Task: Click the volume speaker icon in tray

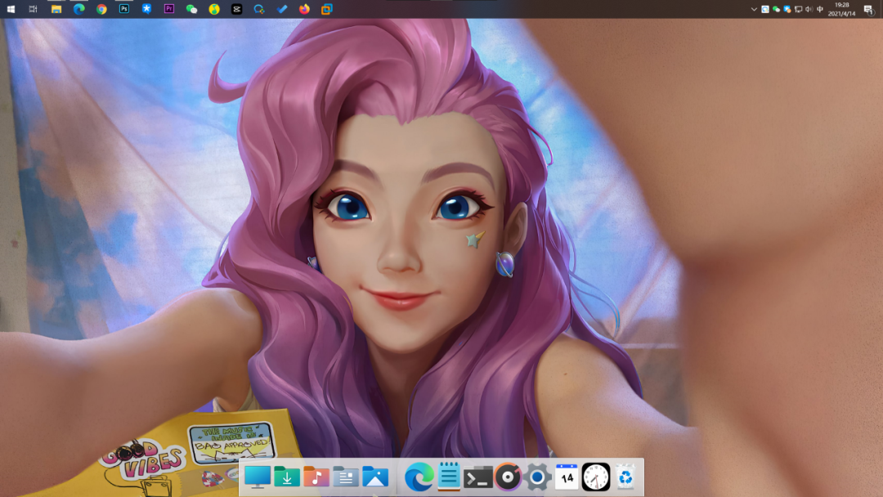Action: [x=809, y=9]
